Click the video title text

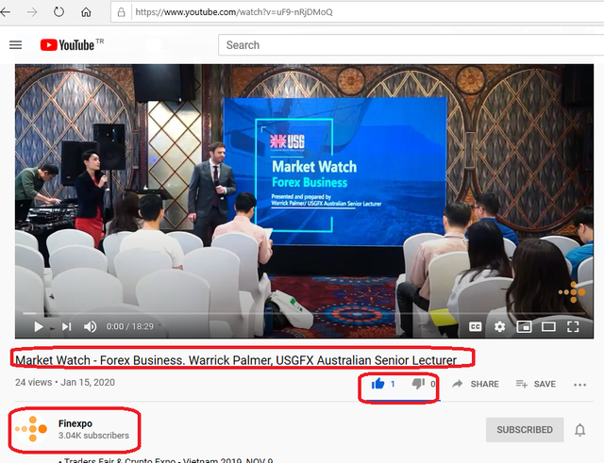coord(236,360)
